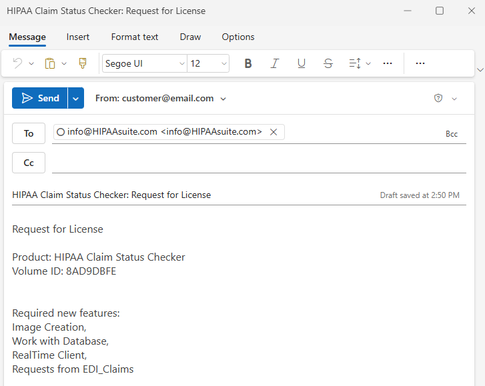
Task: Toggle Strikethrough formatting
Action: point(328,63)
